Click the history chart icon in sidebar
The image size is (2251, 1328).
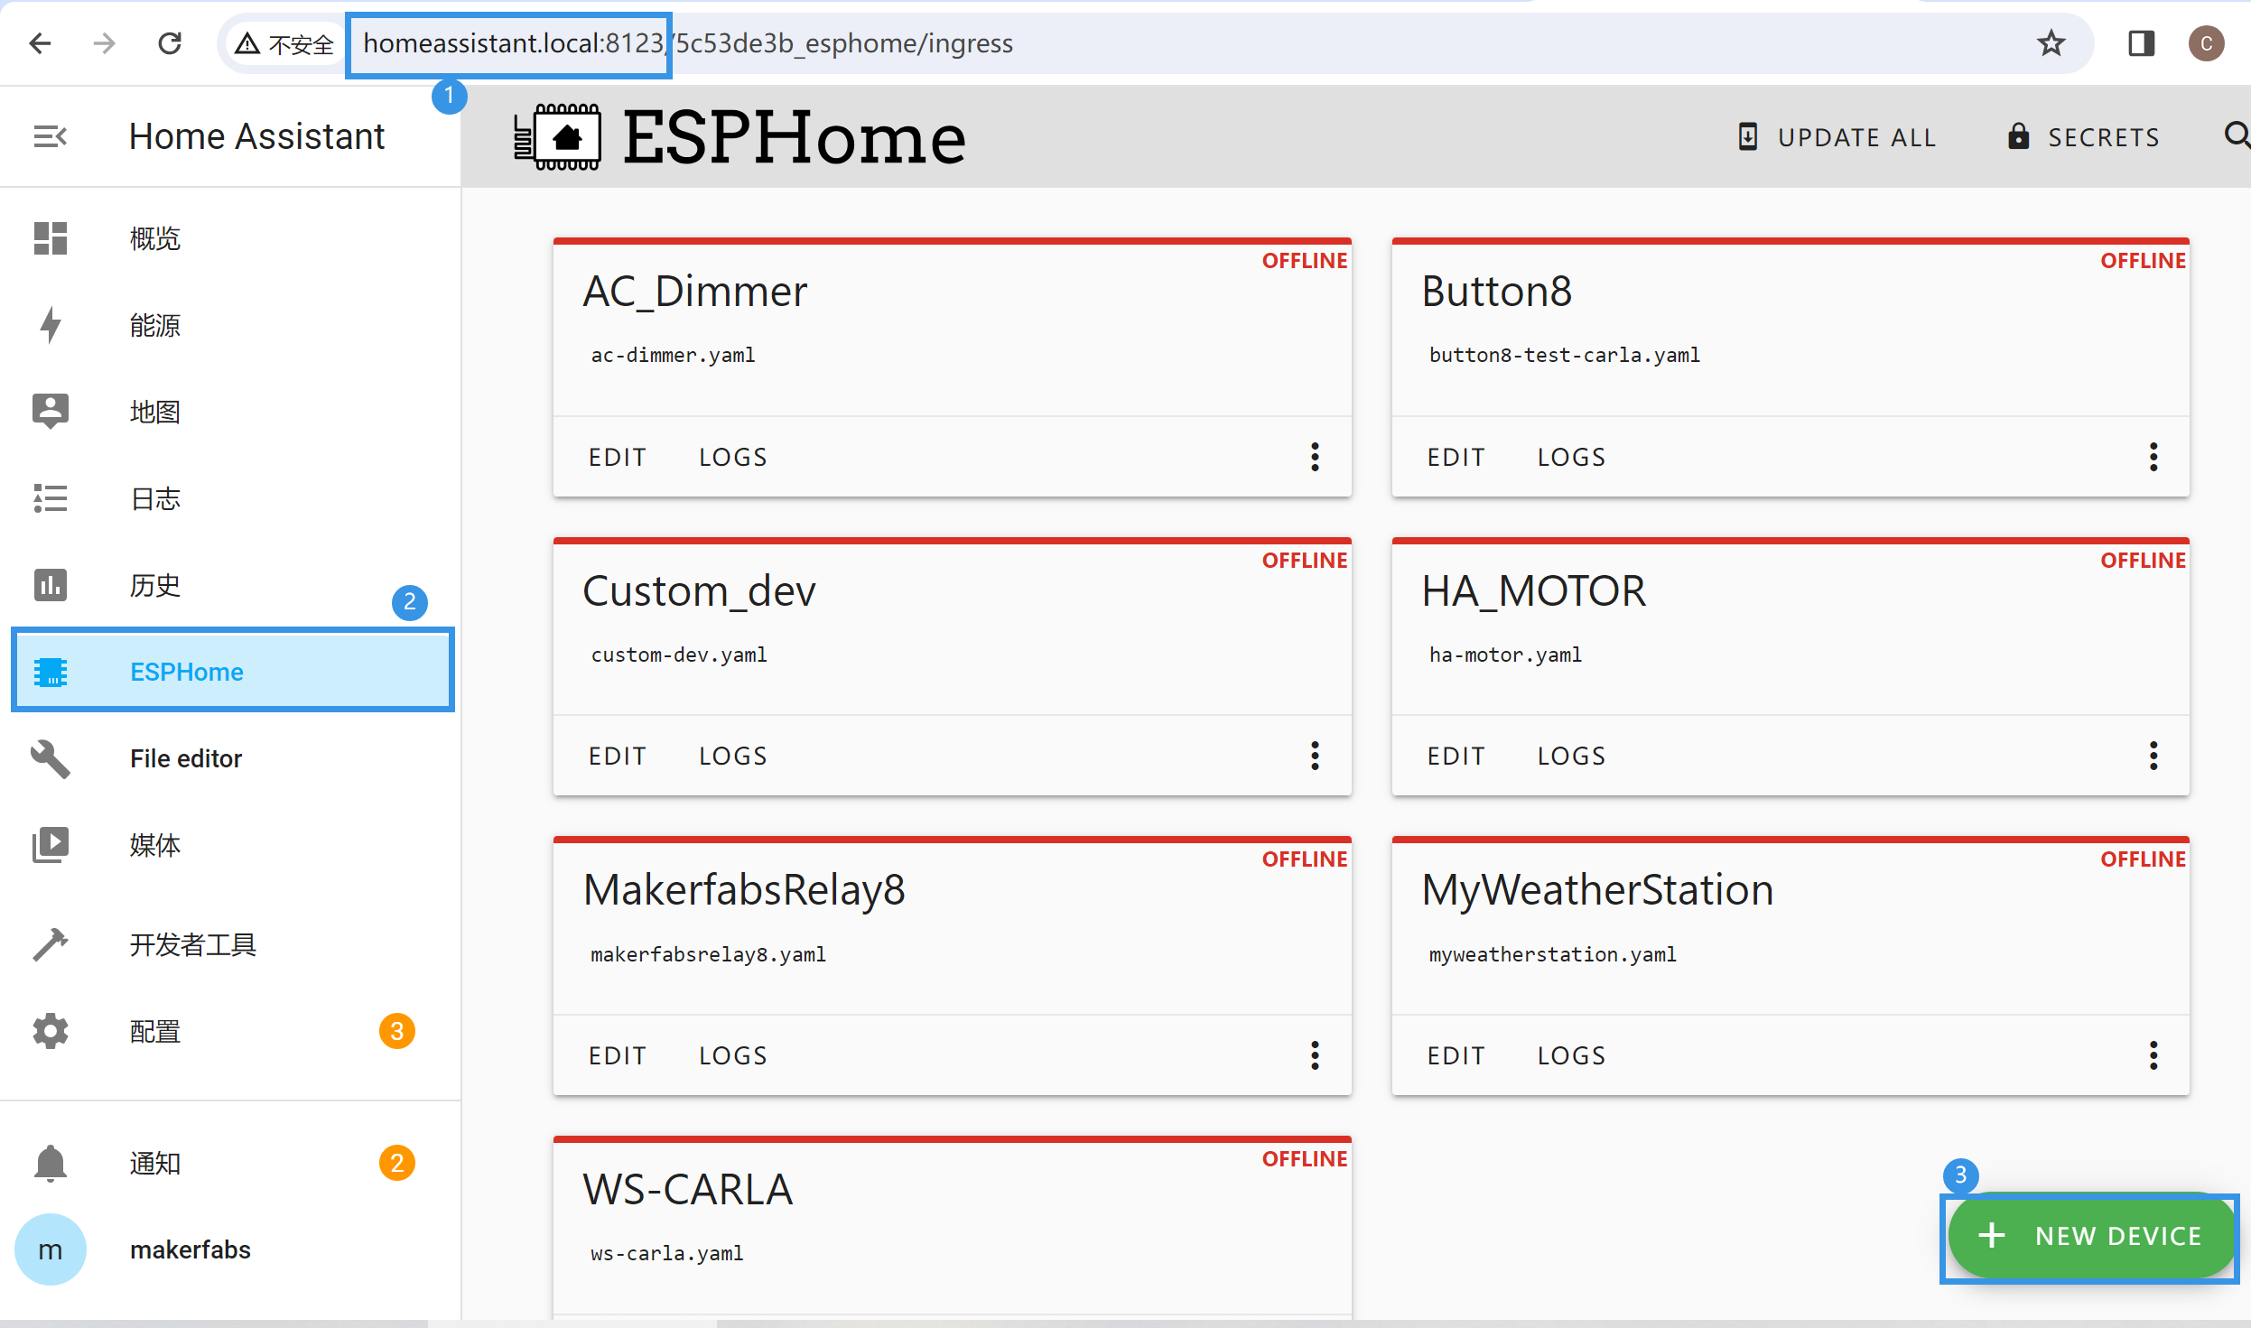[x=51, y=585]
